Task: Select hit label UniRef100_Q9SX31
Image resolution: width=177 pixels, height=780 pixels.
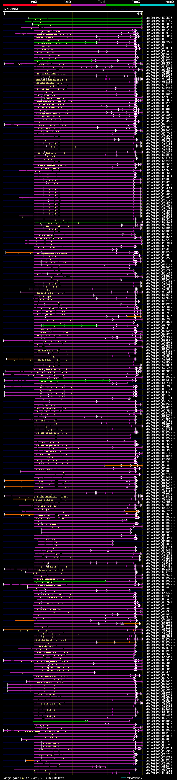Action: tap(159, 693)
